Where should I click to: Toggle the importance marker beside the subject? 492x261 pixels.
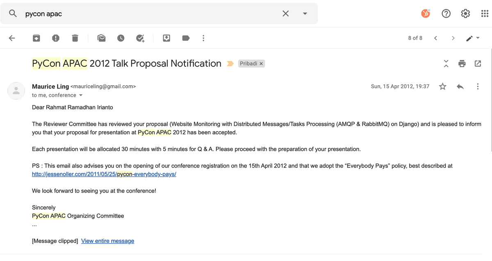(230, 64)
